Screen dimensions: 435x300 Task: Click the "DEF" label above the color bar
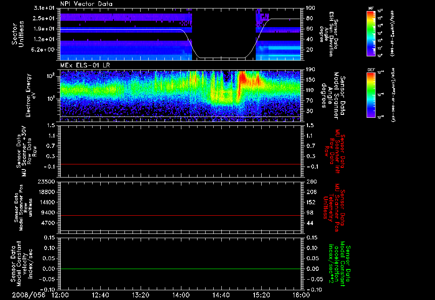[371, 70]
